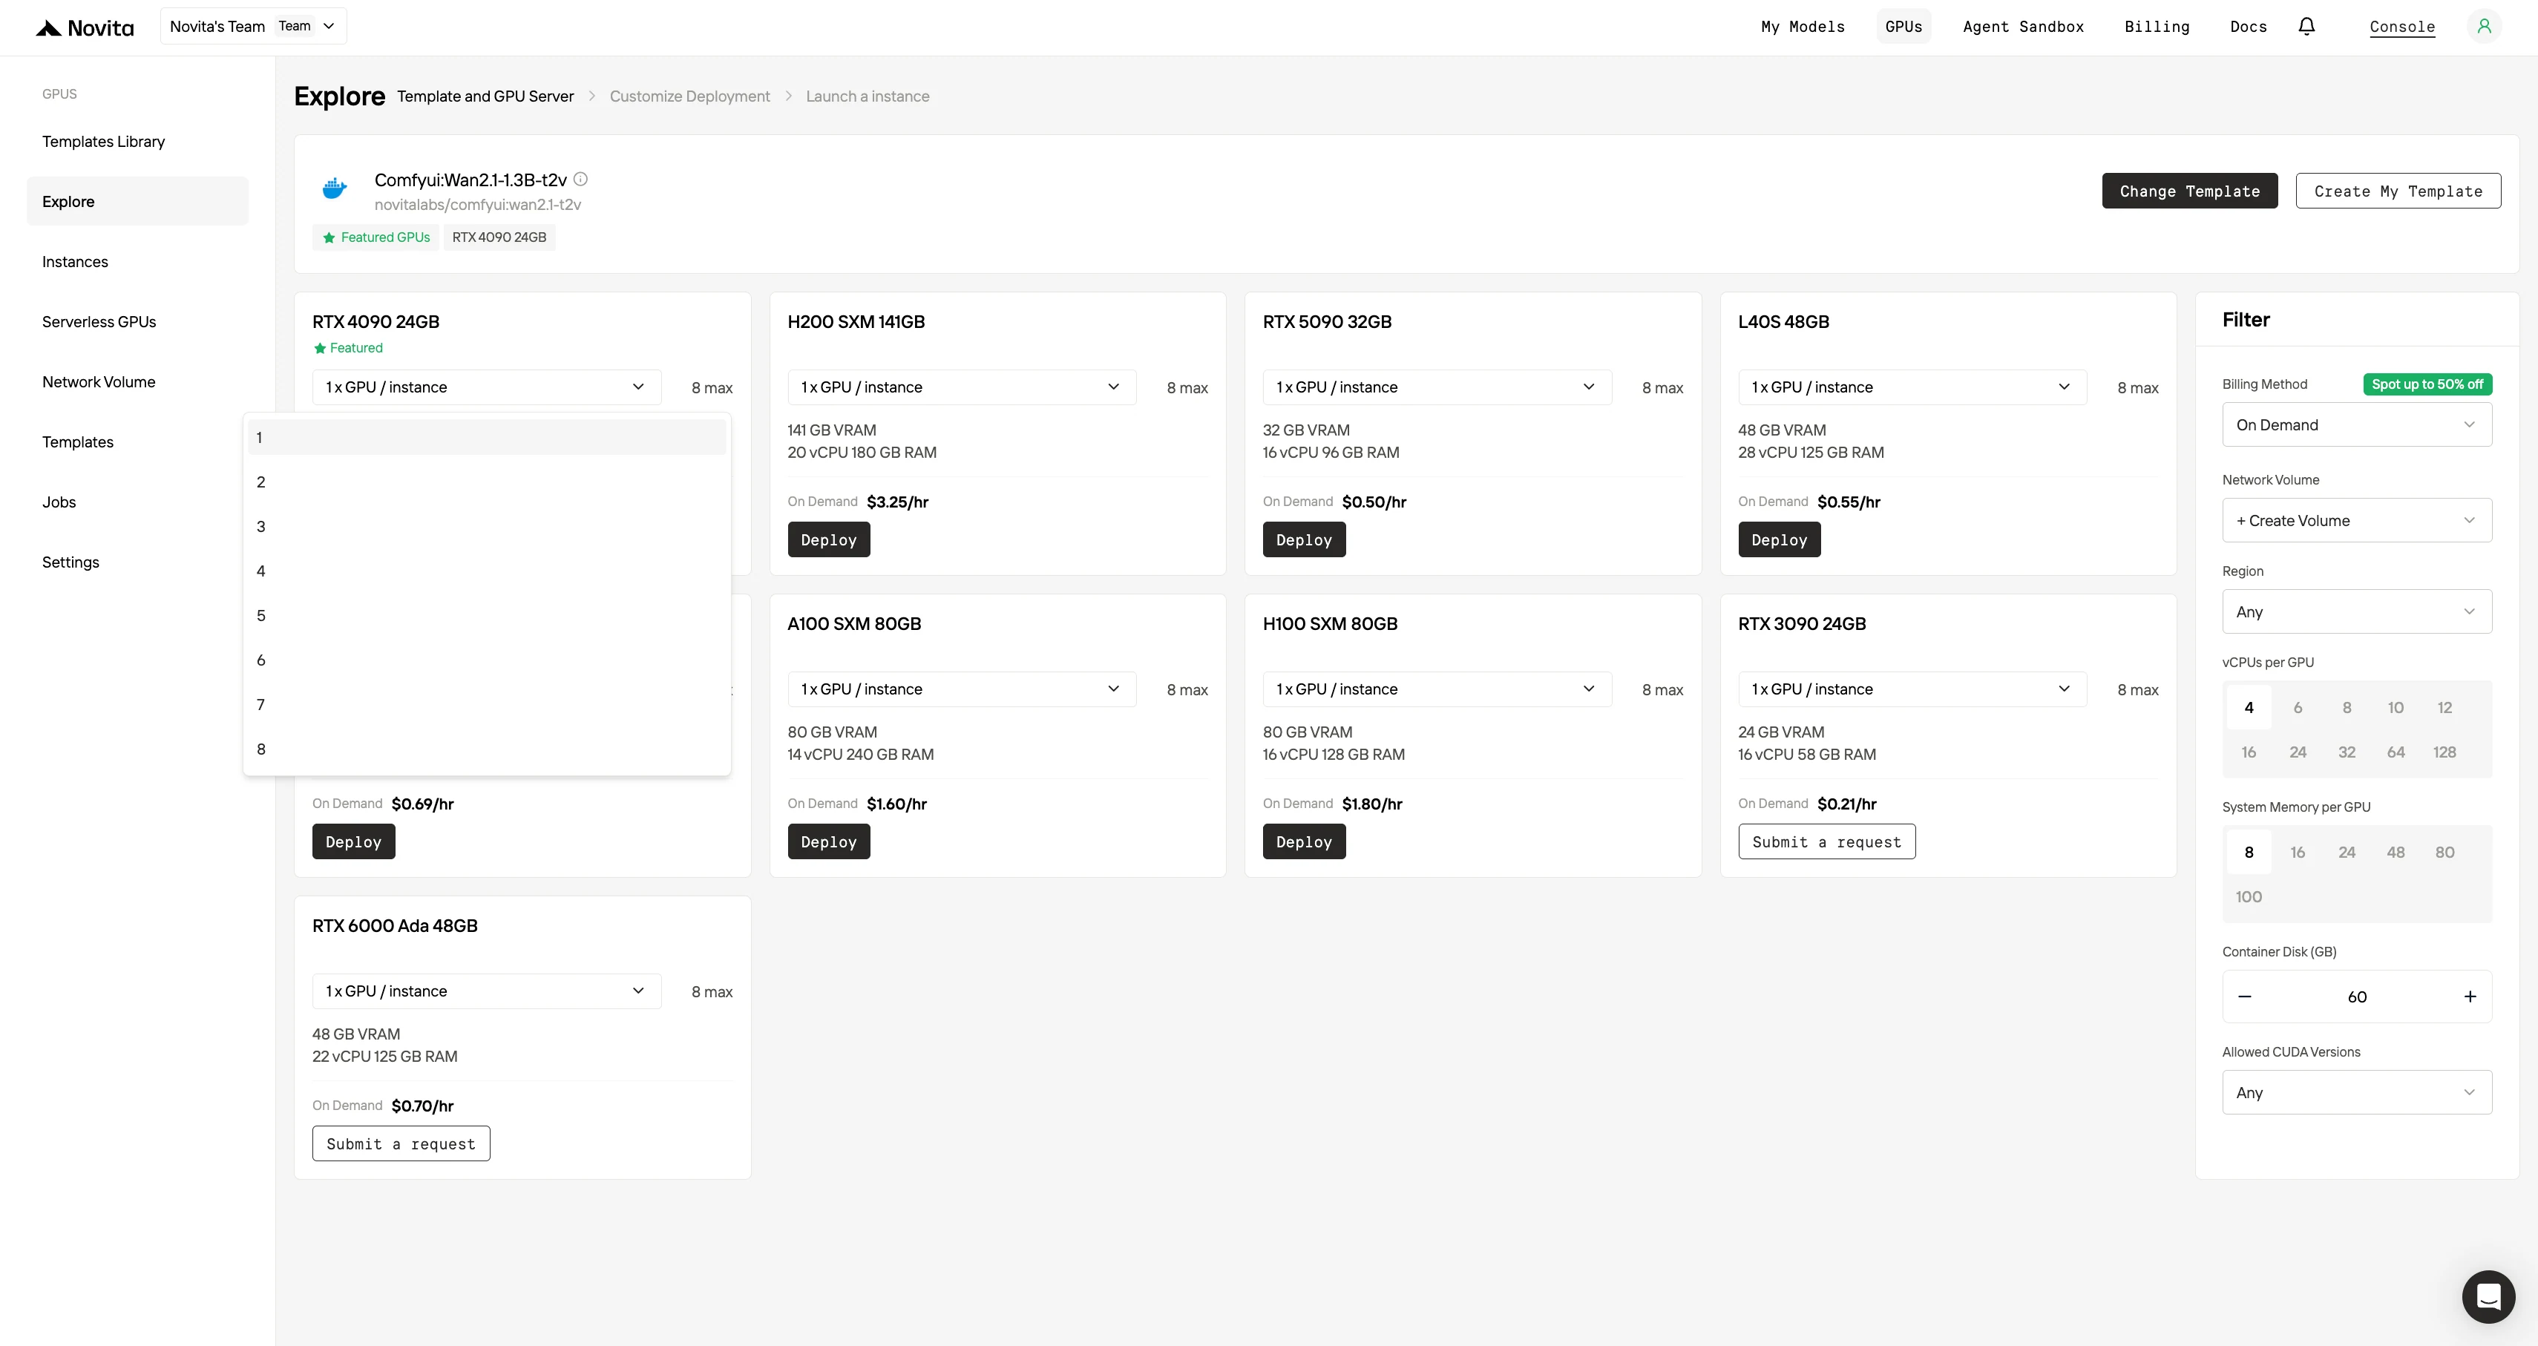The image size is (2538, 1346).
Task: Select 8 GPUs in the open list
Action: coord(487,749)
